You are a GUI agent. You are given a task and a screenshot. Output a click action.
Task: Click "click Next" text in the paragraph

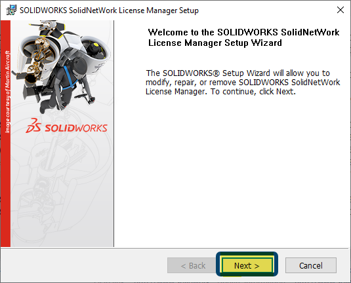(x=276, y=92)
